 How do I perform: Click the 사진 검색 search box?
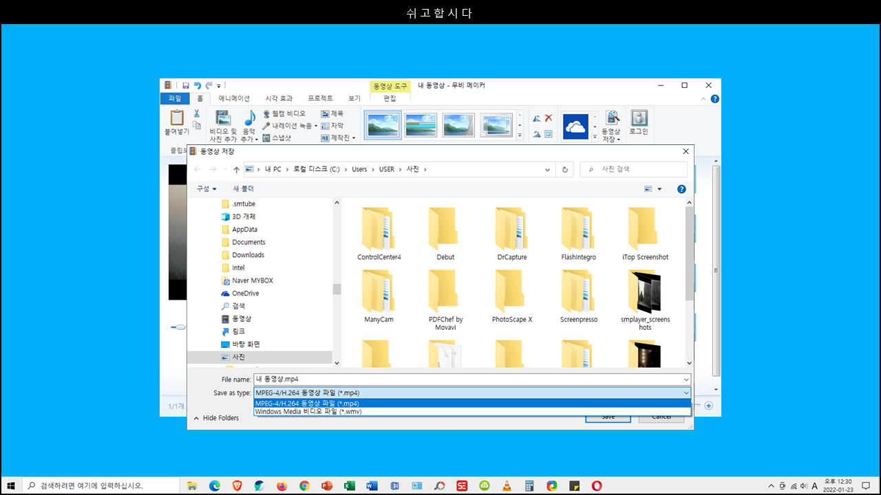coord(633,169)
